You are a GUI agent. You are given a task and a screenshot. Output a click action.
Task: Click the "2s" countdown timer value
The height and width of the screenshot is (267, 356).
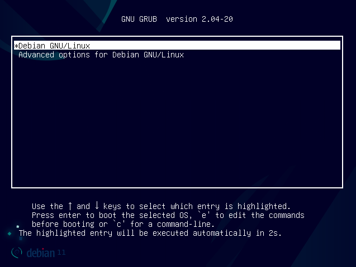point(277,233)
